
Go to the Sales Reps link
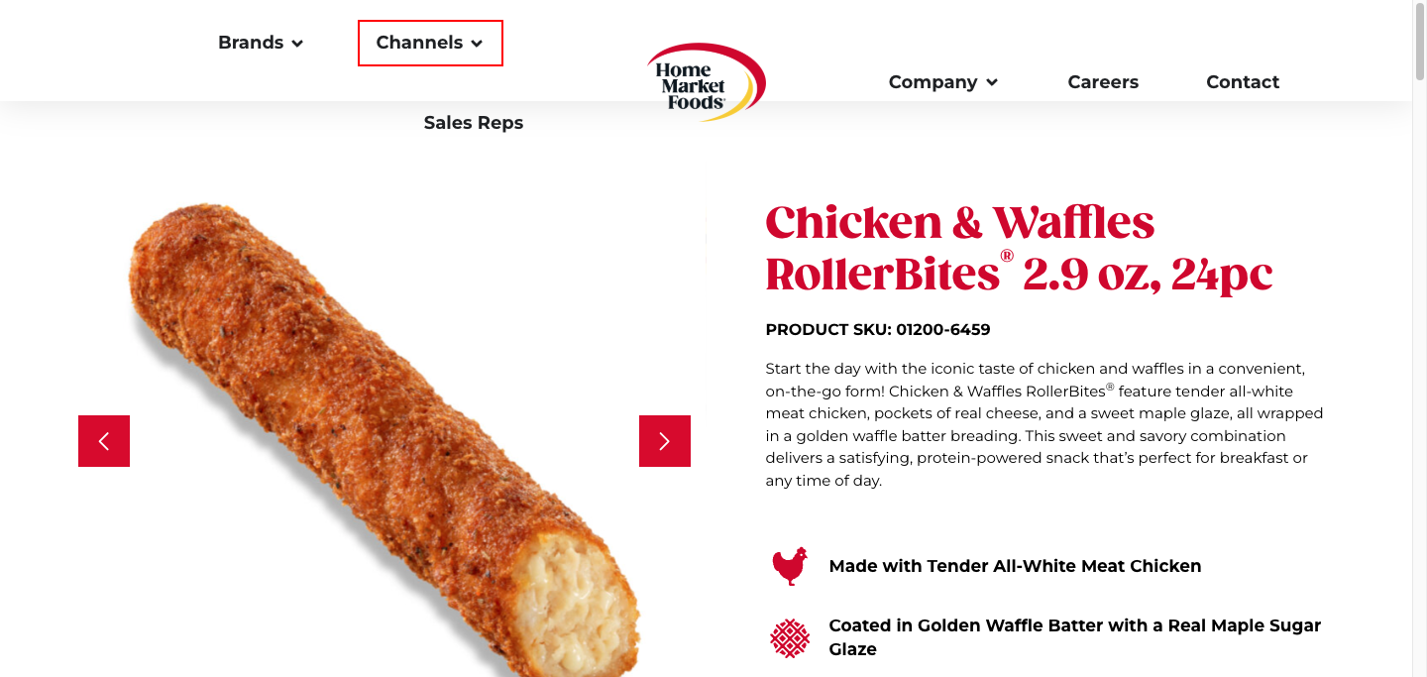click(x=474, y=123)
